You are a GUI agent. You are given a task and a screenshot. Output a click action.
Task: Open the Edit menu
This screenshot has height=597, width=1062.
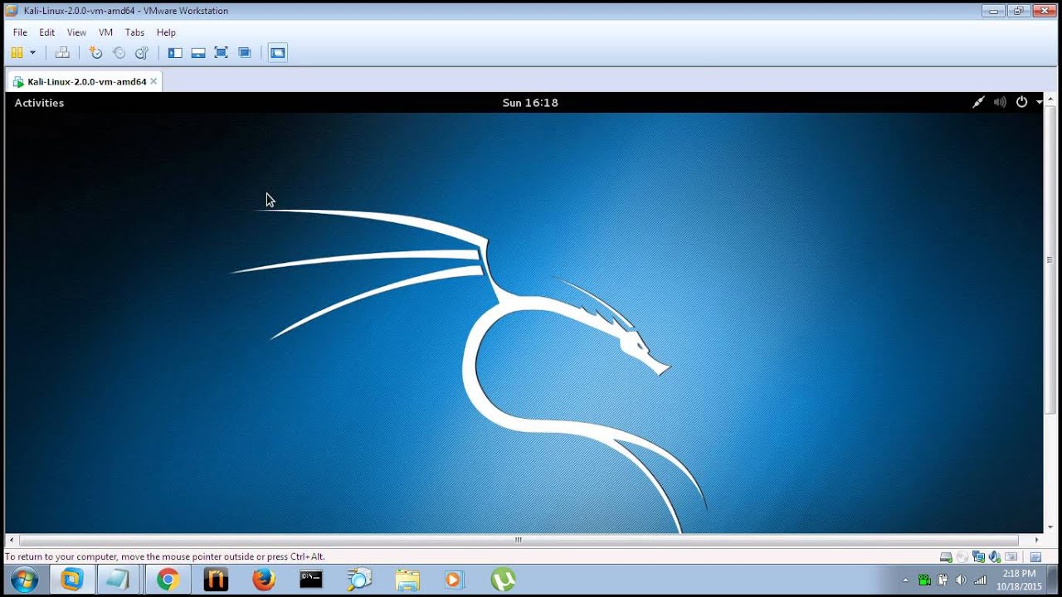tap(46, 32)
